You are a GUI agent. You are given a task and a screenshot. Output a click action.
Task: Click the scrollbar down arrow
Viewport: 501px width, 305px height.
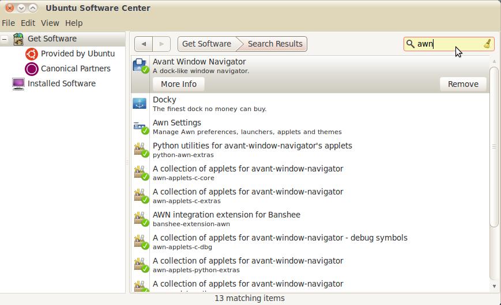pos(494,286)
